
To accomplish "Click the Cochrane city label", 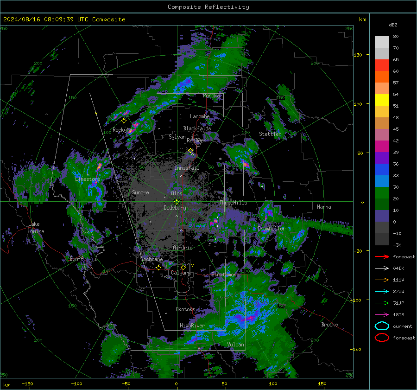I will pos(152,259).
